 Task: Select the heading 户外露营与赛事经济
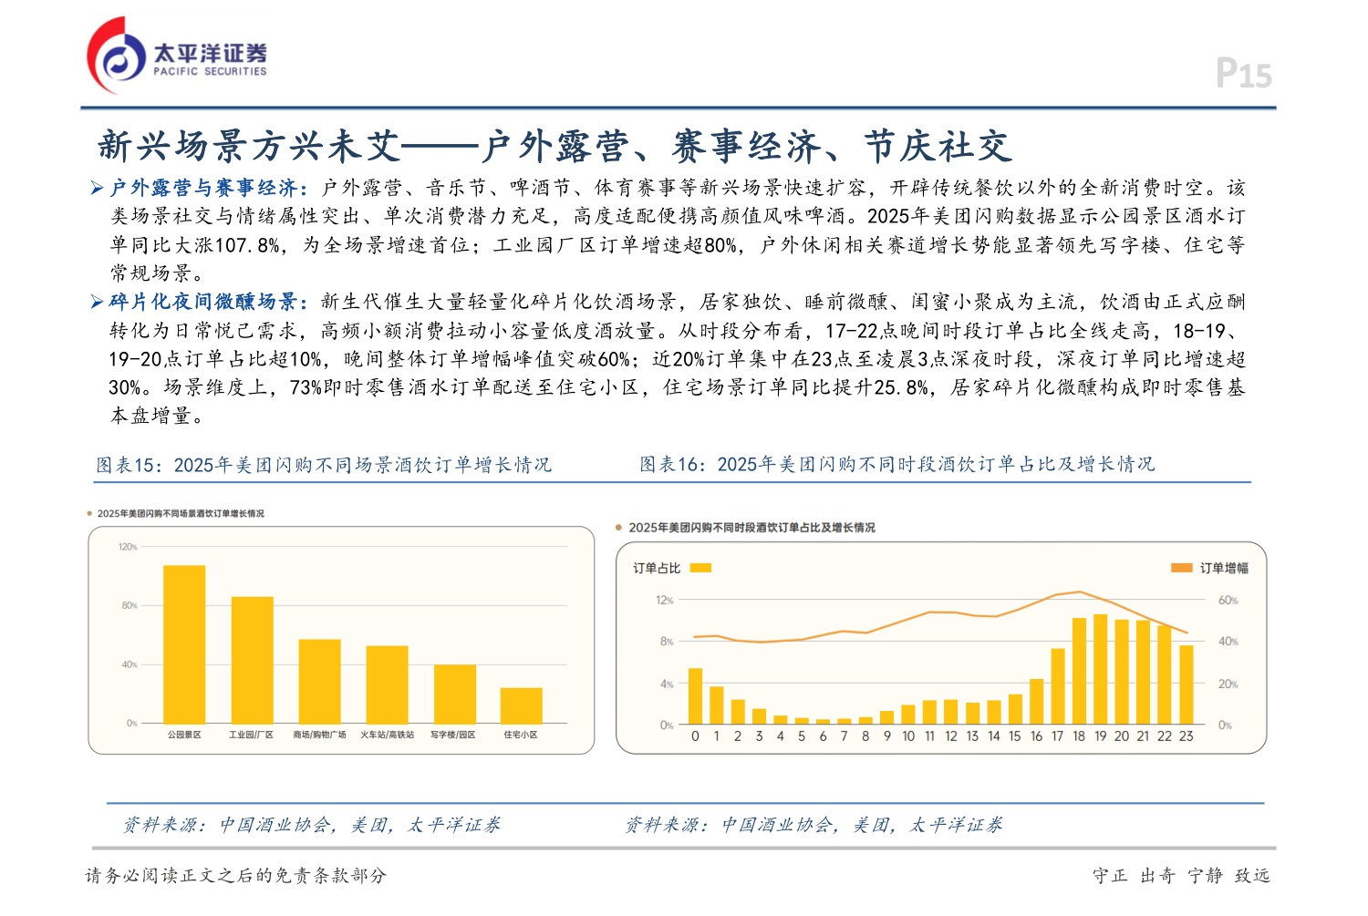tap(203, 188)
